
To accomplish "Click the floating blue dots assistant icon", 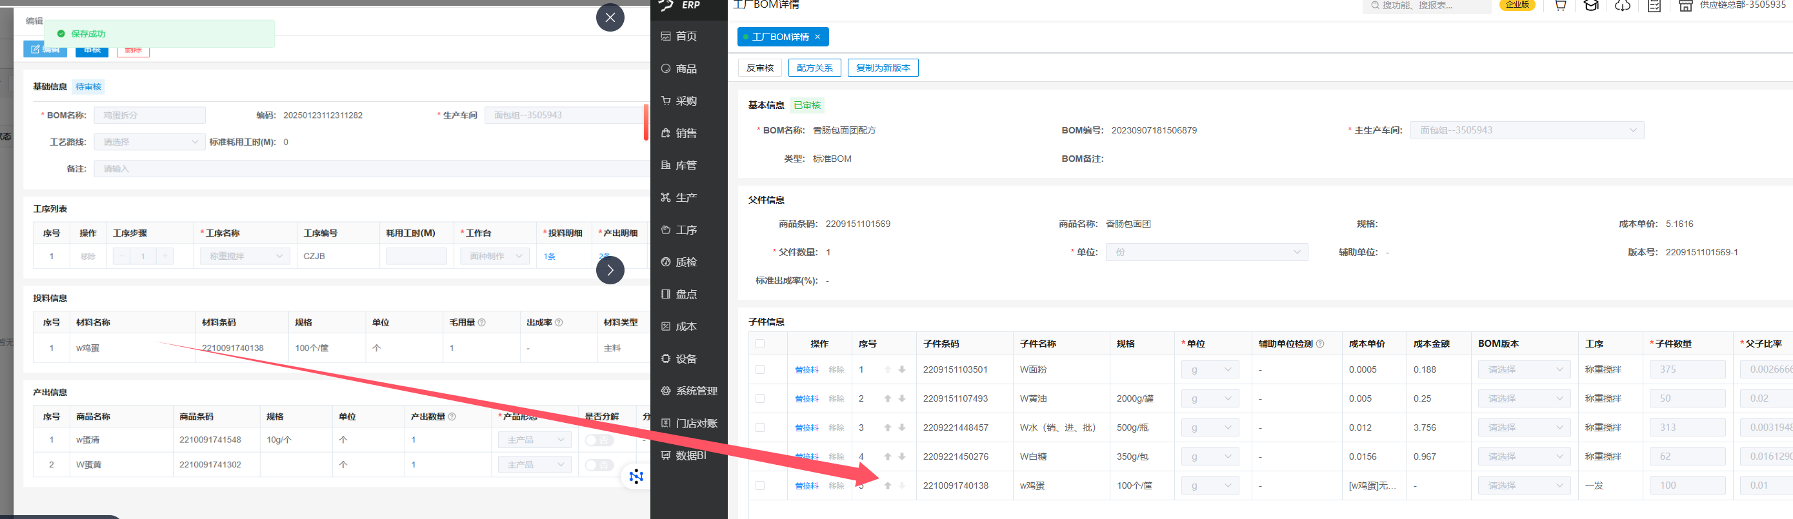I will click(636, 476).
